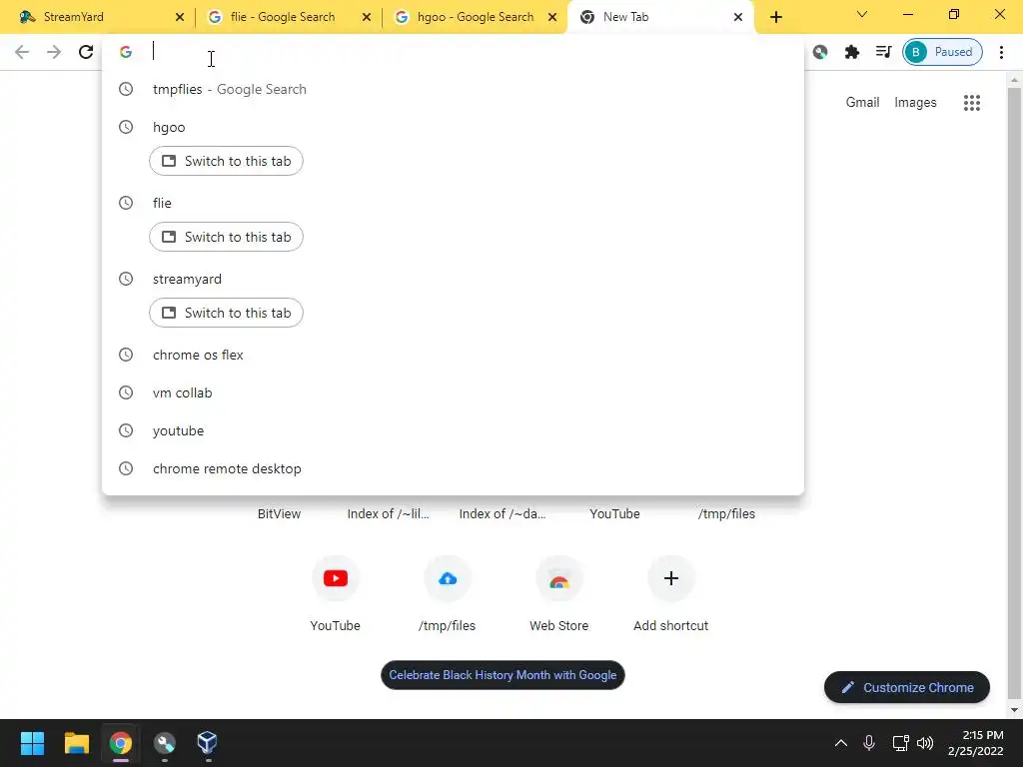The width and height of the screenshot is (1023, 767).
Task: Choose the vm collab suggestion
Action: coord(453,392)
